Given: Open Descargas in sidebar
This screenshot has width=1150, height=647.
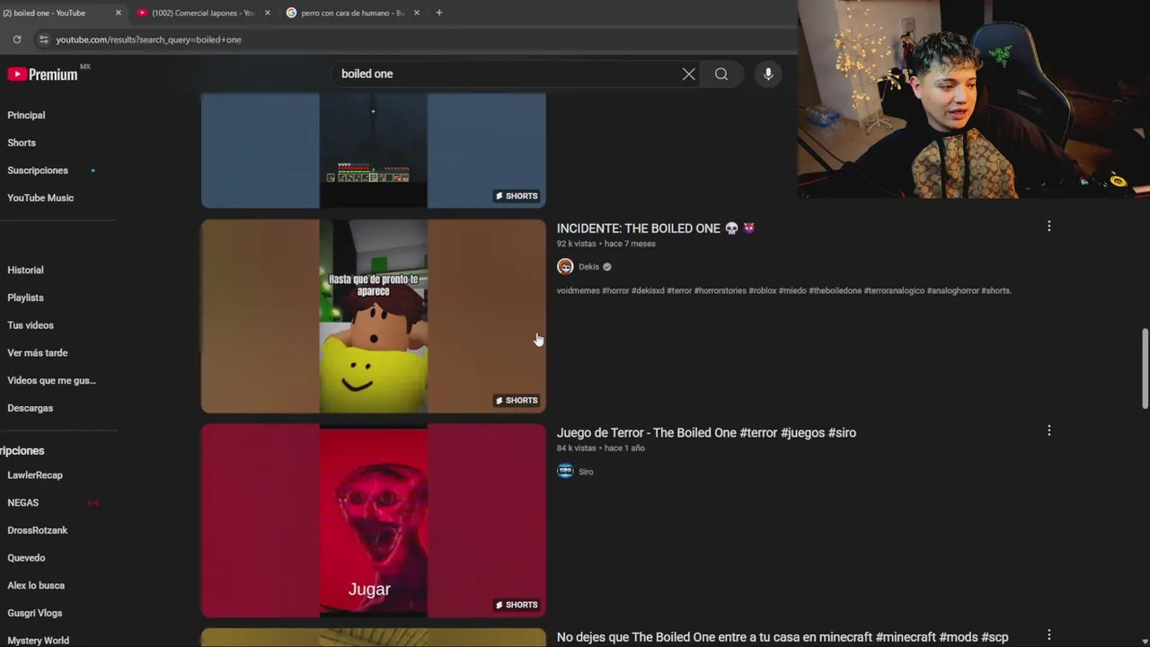Looking at the screenshot, I should pos(31,408).
